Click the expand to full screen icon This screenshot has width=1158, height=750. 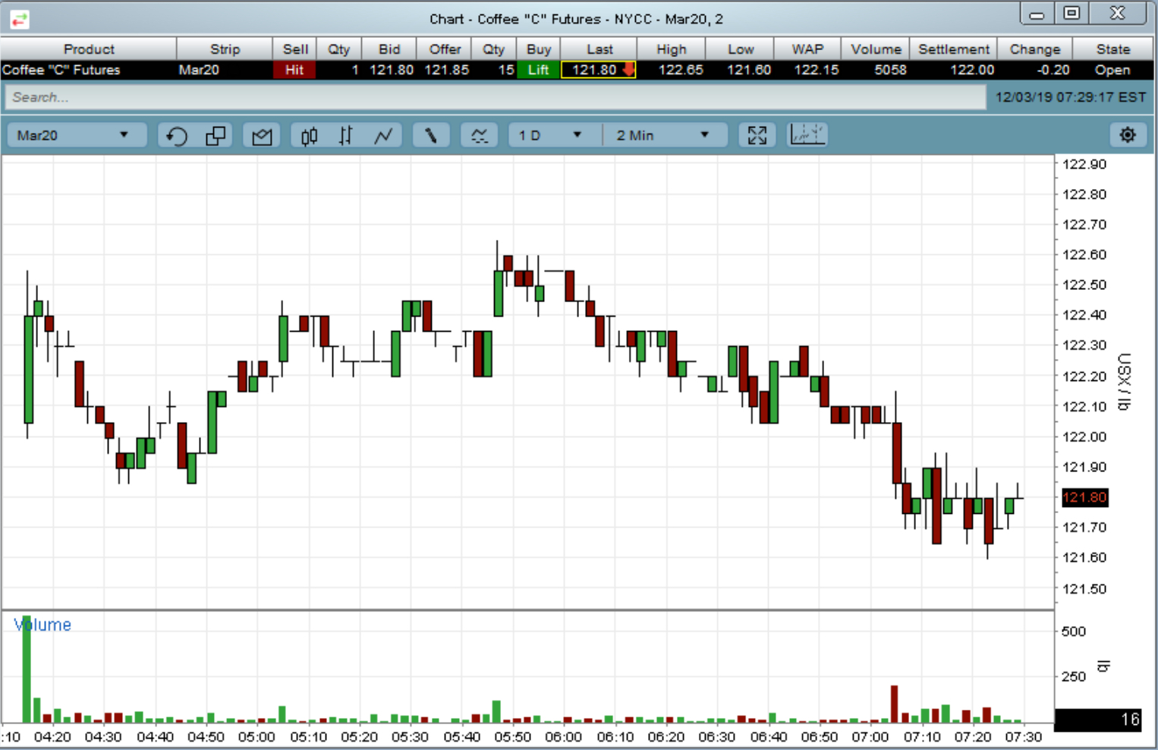pos(757,136)
